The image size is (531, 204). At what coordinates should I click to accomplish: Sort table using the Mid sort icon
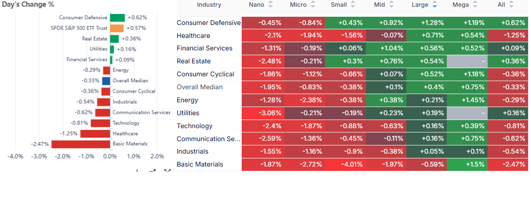coord(391,5)
